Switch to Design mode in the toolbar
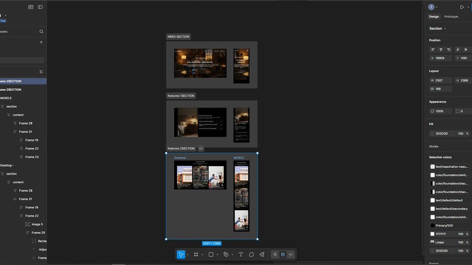 [283, 254]
